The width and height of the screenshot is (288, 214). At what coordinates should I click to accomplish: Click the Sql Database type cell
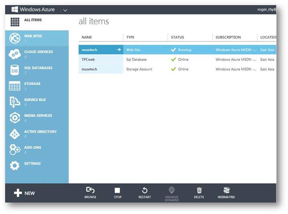pos(136,59)
